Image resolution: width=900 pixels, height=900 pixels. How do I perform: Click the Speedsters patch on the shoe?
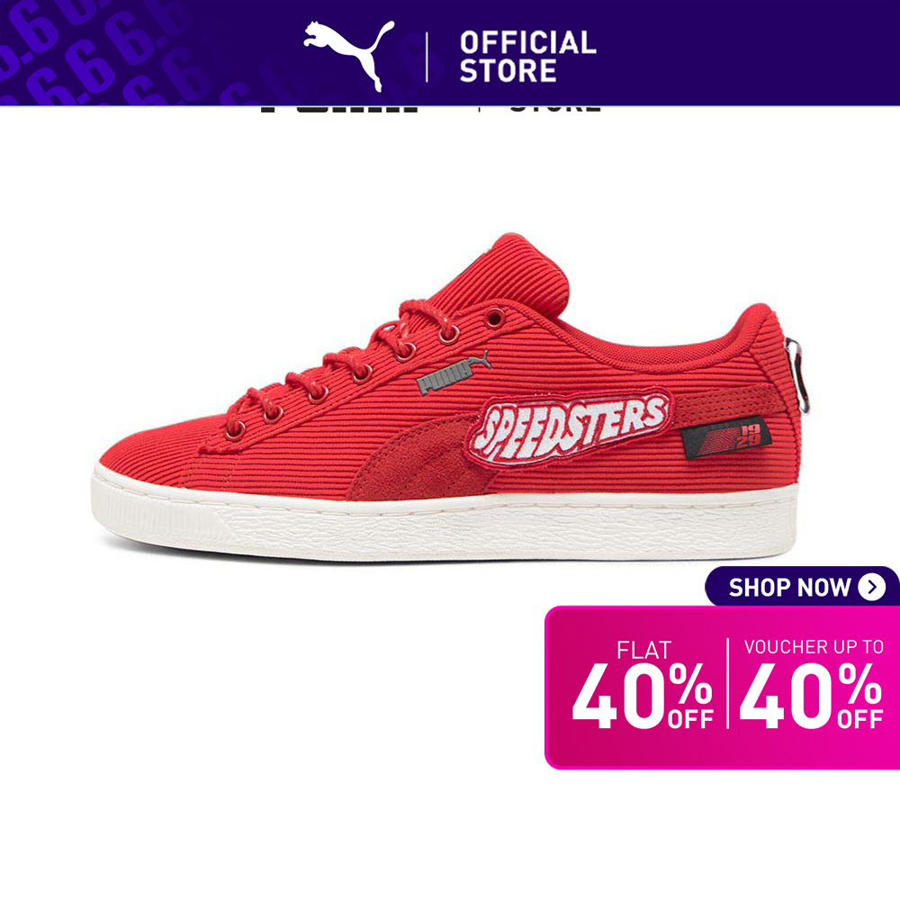tap(570, 427)
